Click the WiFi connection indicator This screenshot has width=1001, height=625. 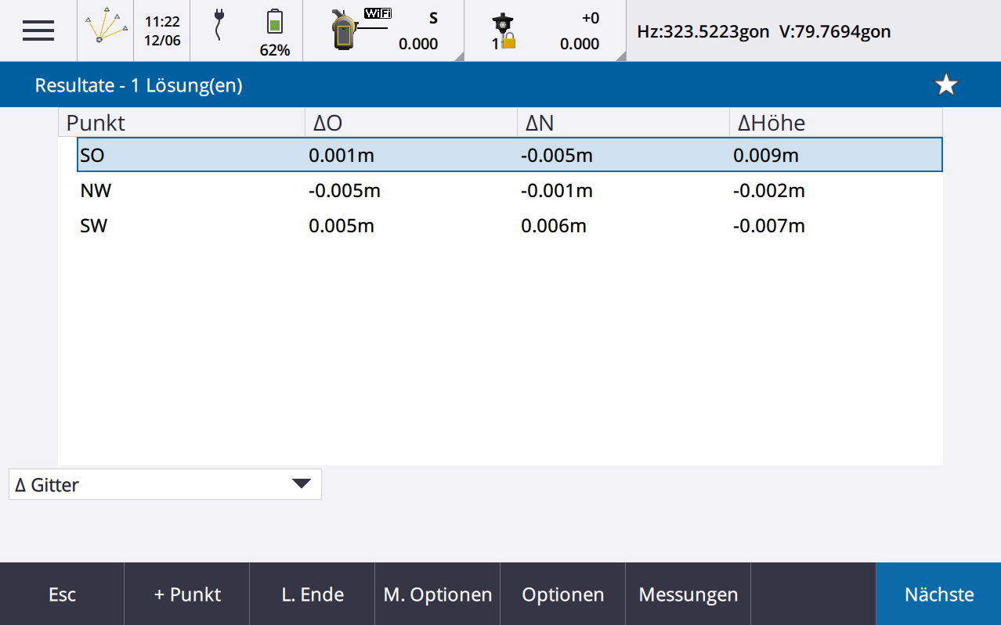(x=378, y=13)
